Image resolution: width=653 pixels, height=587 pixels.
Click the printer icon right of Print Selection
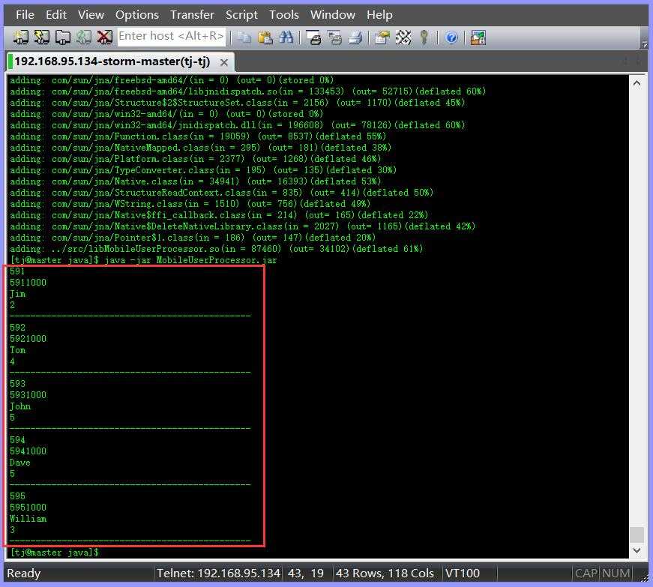click(x=355, y=37)
